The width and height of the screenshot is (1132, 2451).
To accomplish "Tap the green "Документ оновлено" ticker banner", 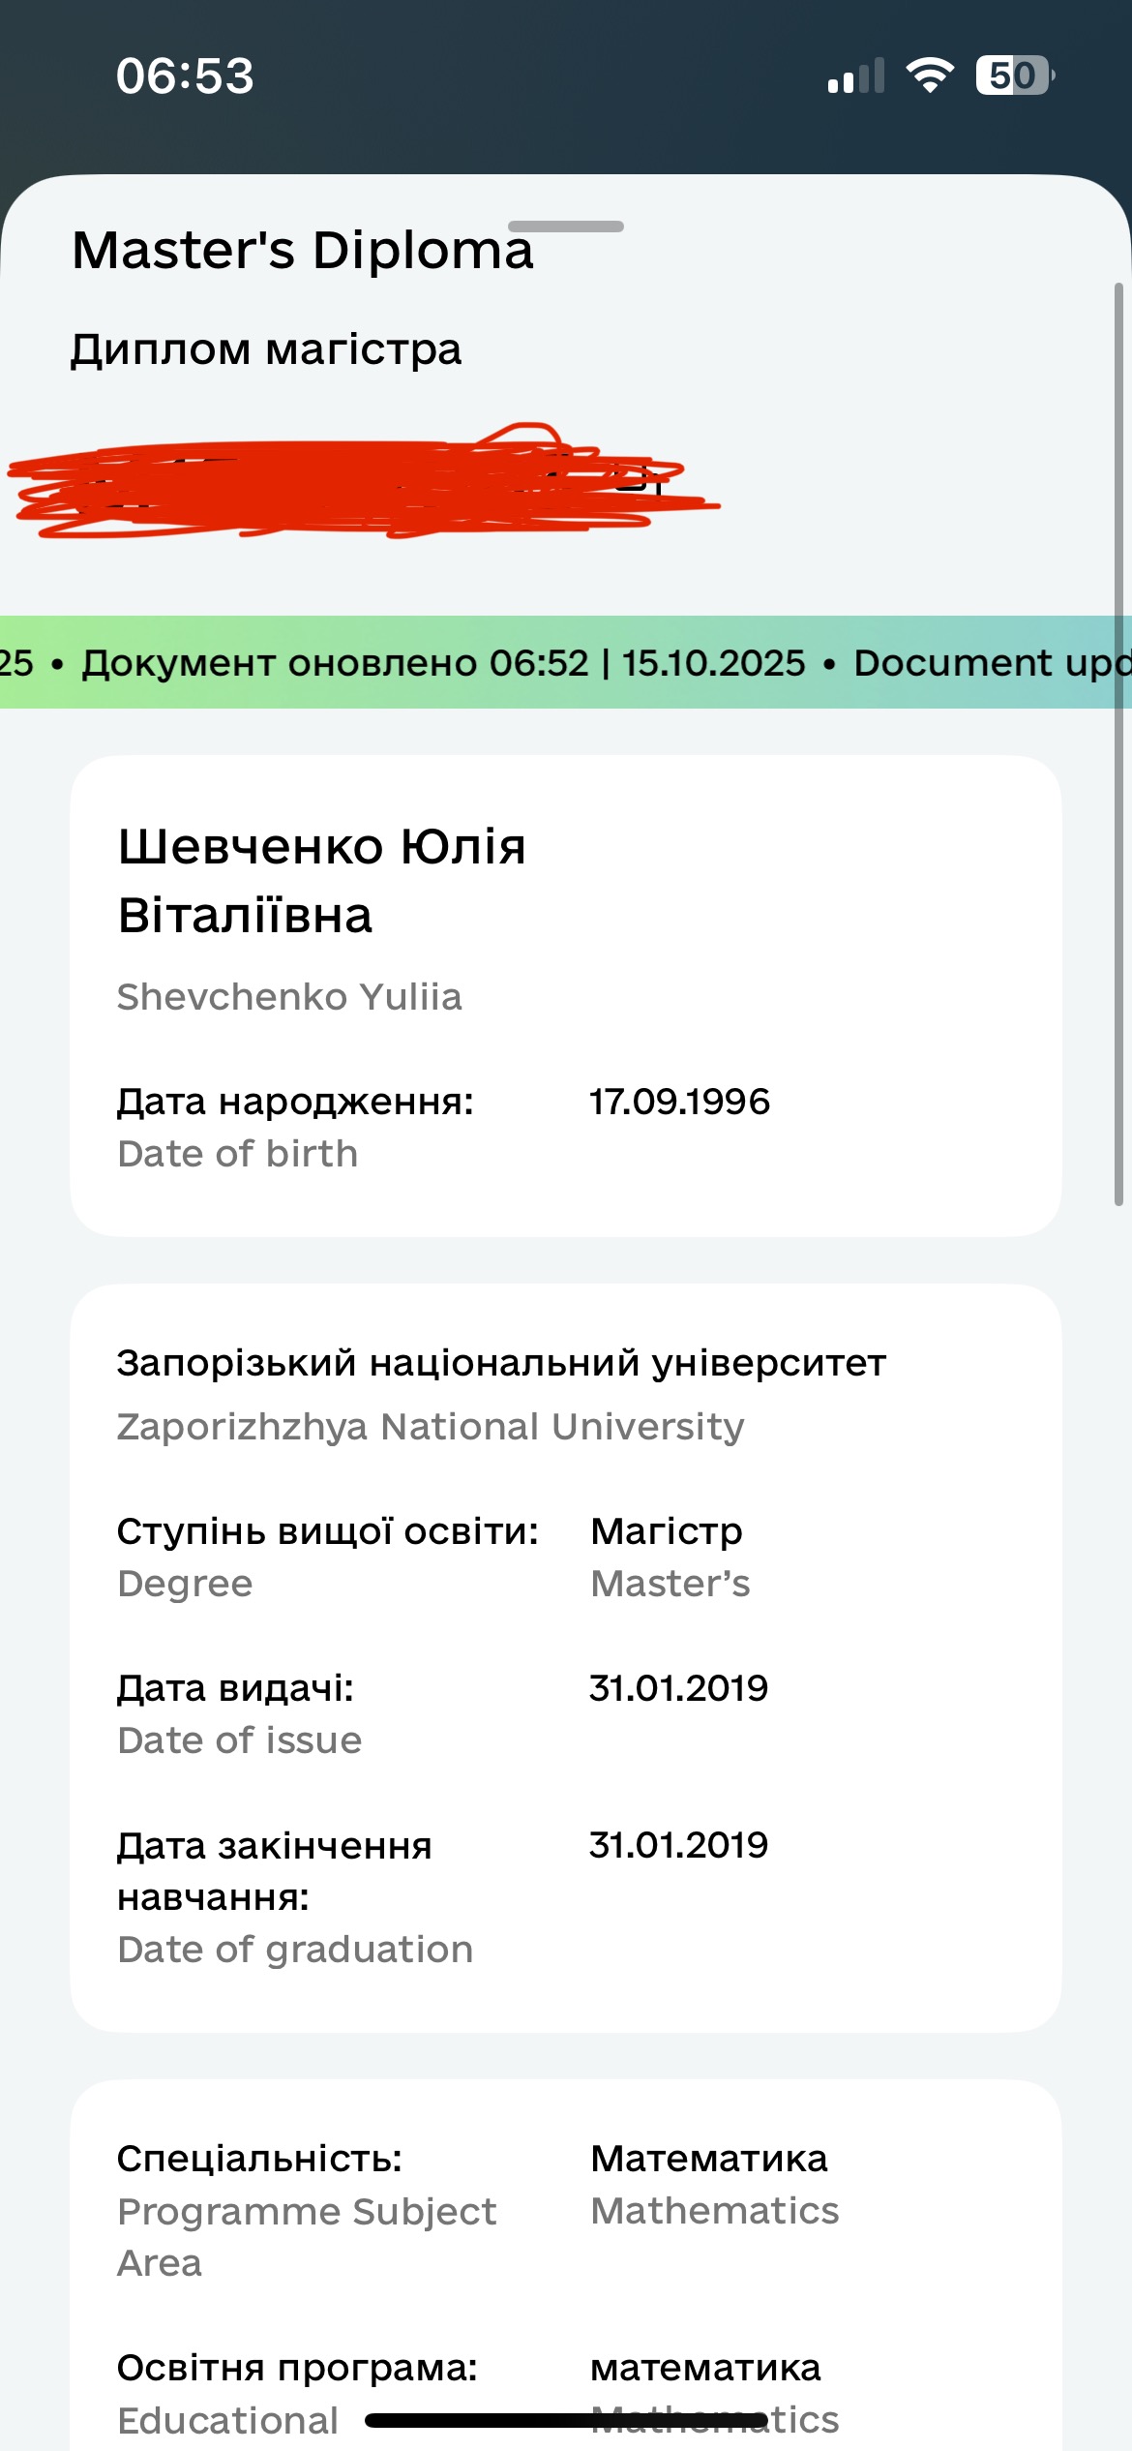I will pyautogui.click(x=566, y=663).
